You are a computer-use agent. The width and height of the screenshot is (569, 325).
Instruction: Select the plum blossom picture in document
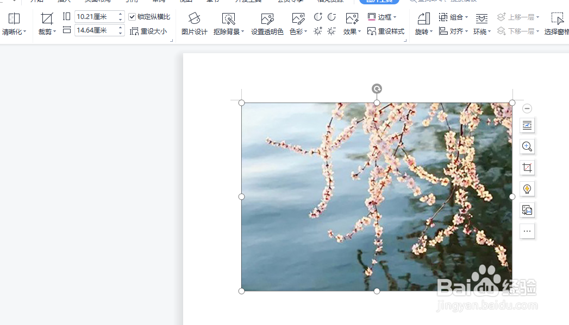[x=377, y=197]
